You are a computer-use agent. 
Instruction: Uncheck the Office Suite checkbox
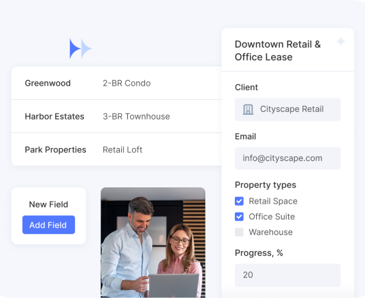click(239, 217)
